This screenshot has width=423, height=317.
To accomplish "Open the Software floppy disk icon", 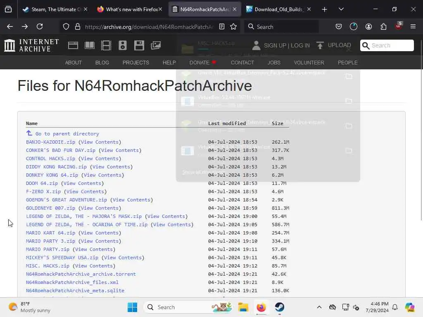I will pos(139,45).
